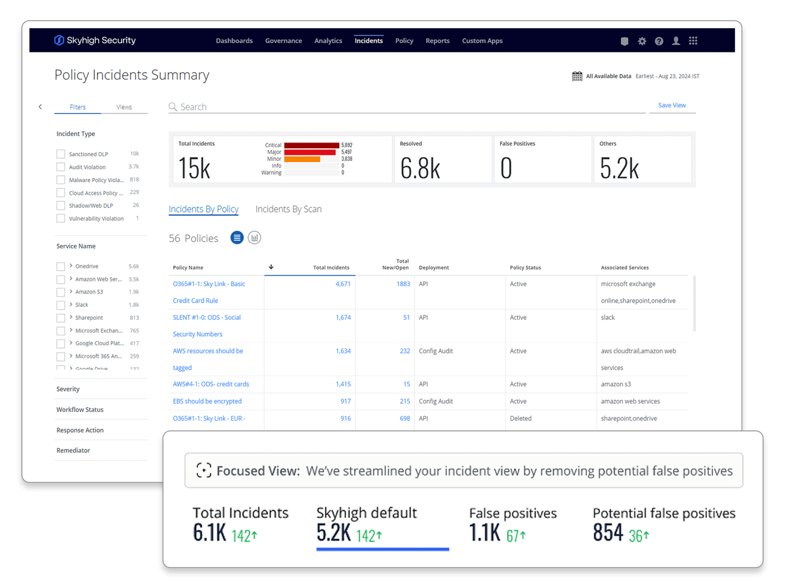This screenshot has height=588, width=785.
Task: Open the EBS should be encrypted policy
Action: pyautogui.click(x=207, y=401)
